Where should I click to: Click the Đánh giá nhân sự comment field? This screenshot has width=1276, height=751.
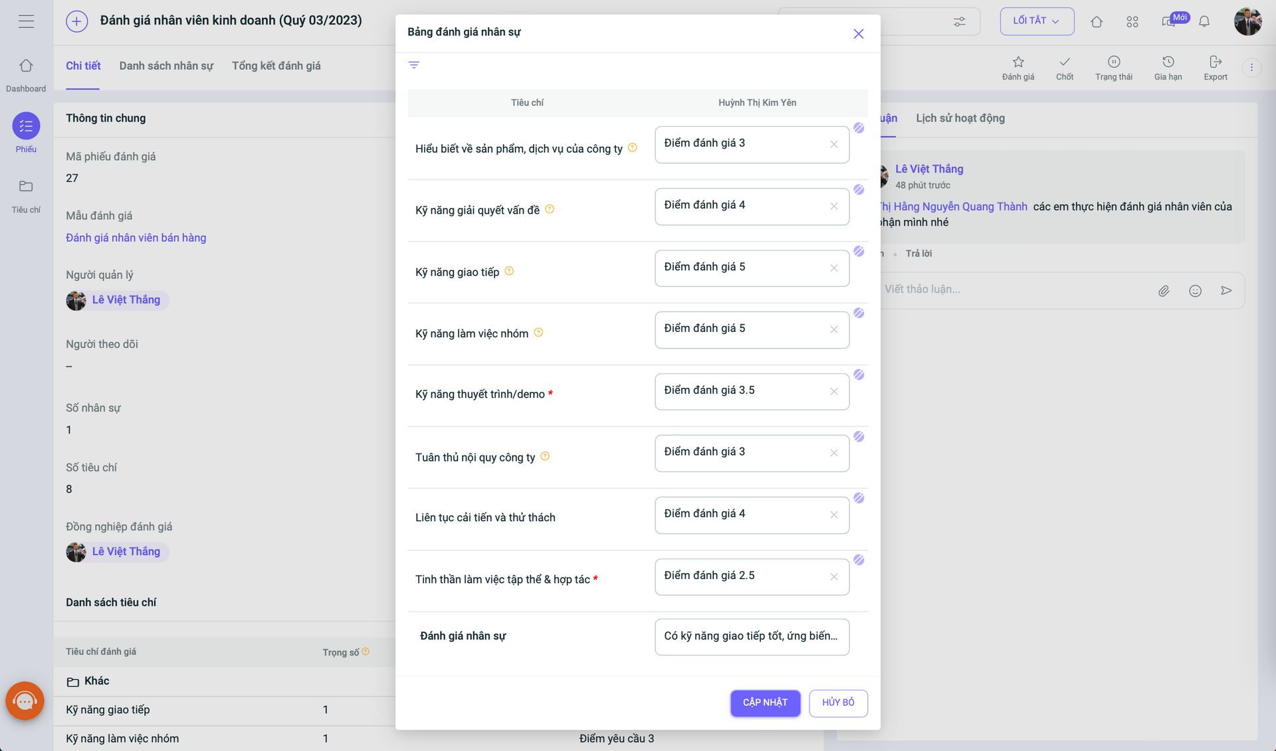[x=752, y=637]
